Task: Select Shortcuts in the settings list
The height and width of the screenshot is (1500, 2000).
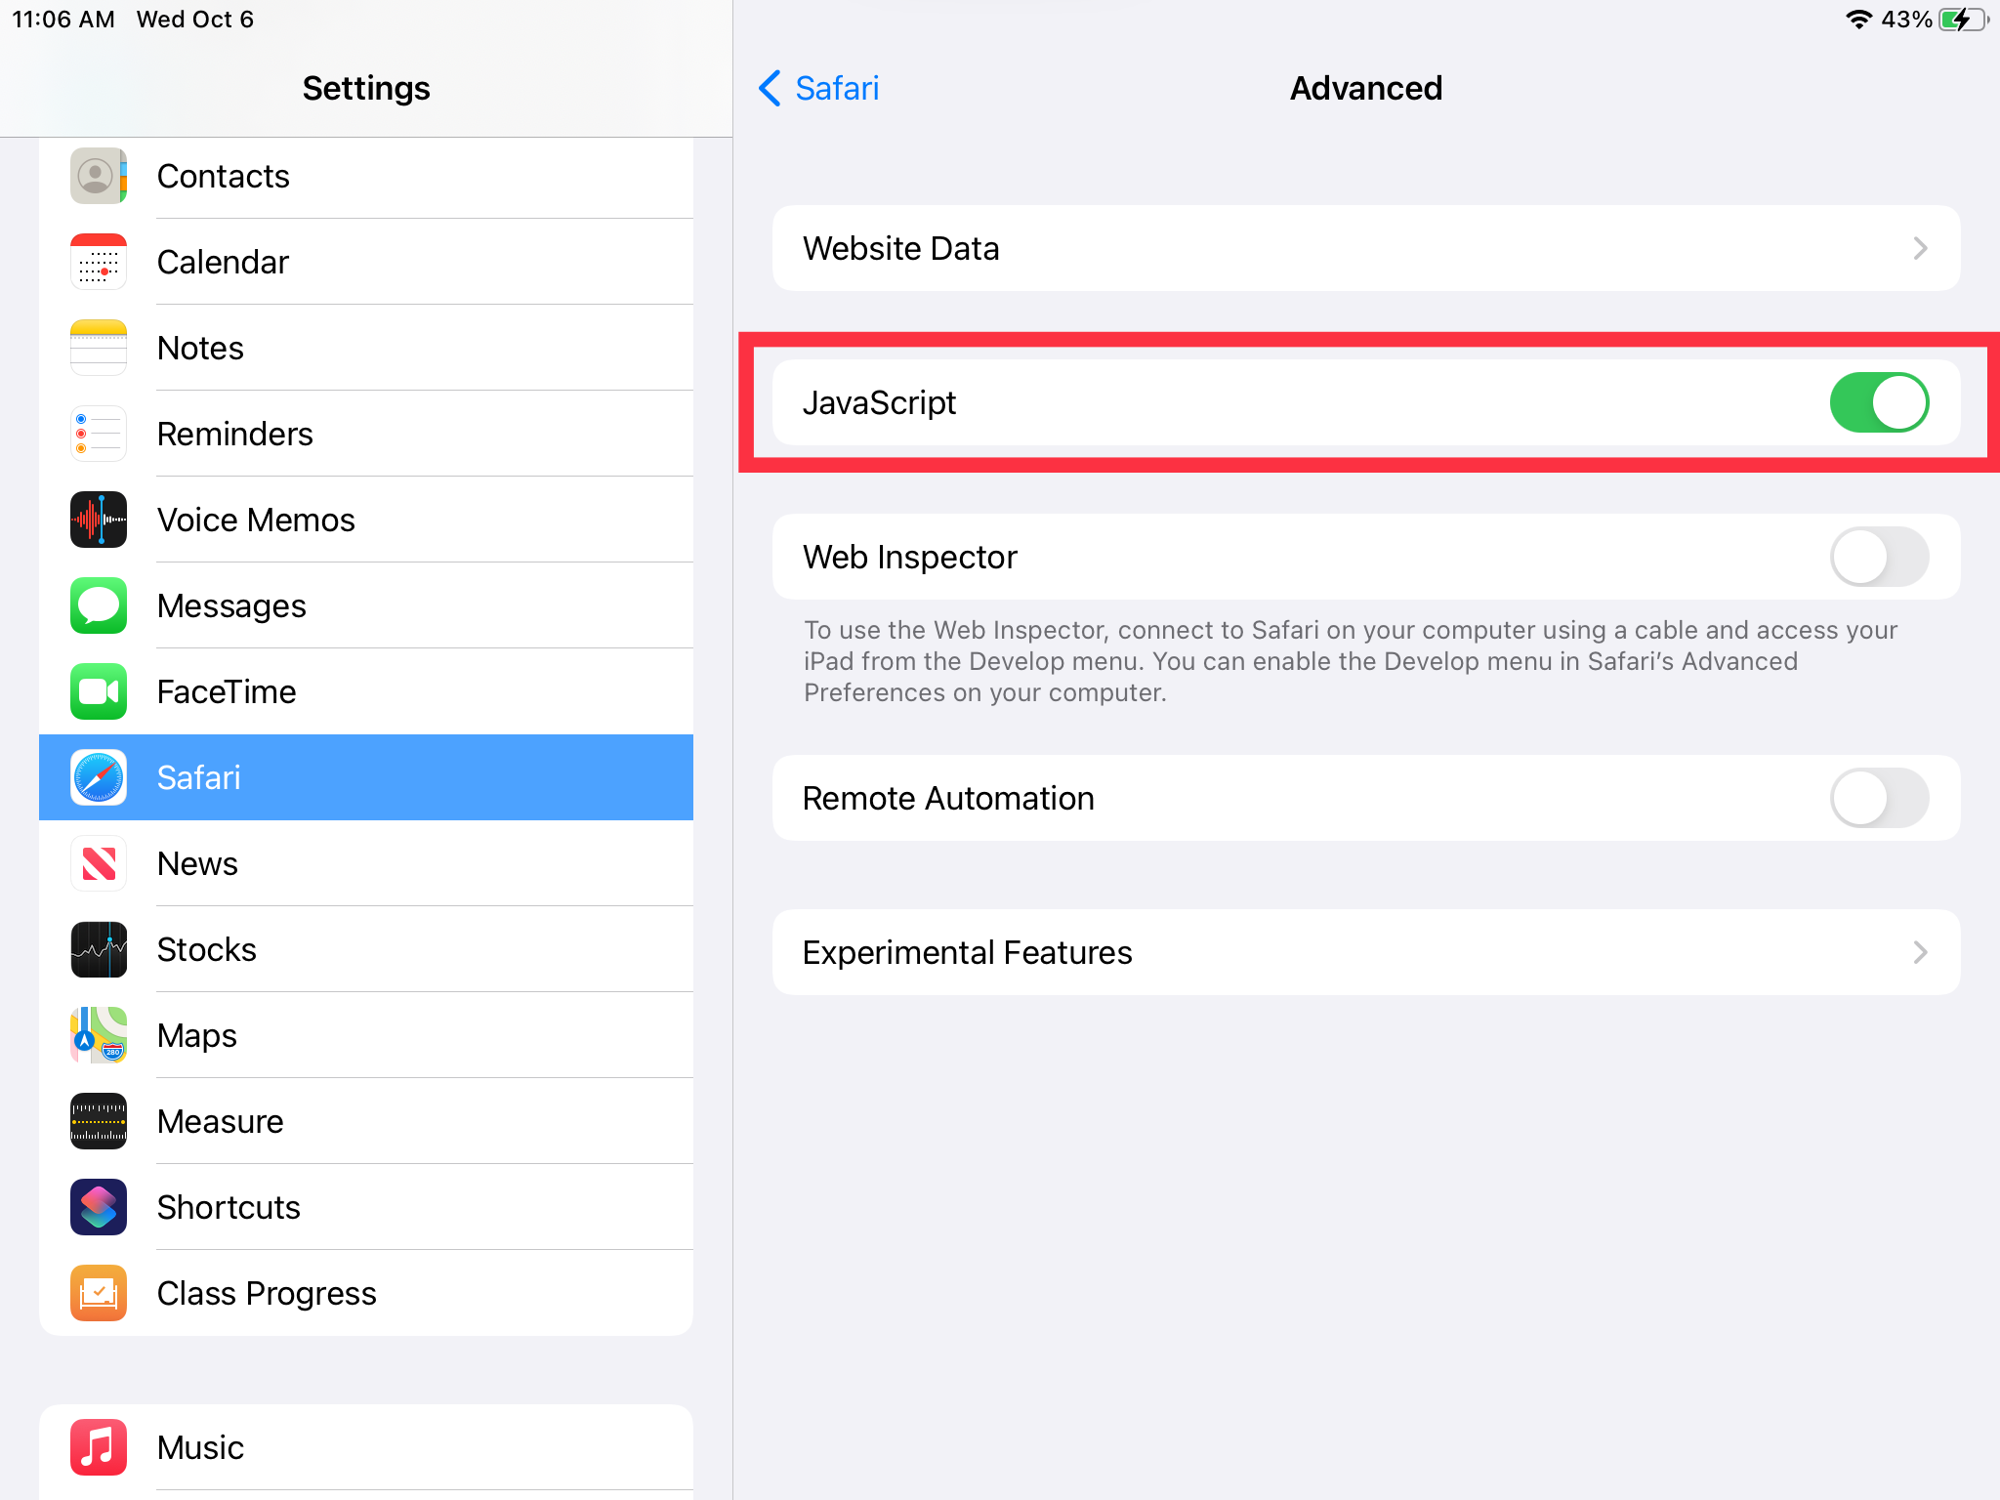Action: (366, 1207)
